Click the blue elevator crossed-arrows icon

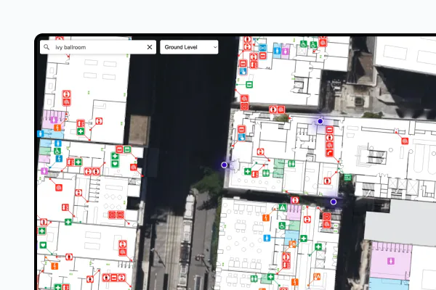(x=263, y=48)
